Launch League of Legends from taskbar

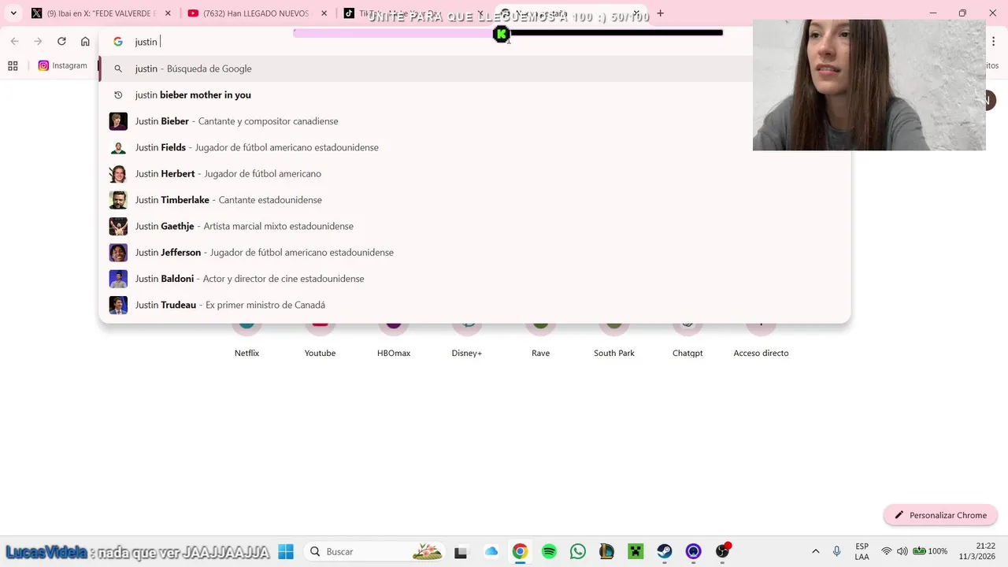606,551
